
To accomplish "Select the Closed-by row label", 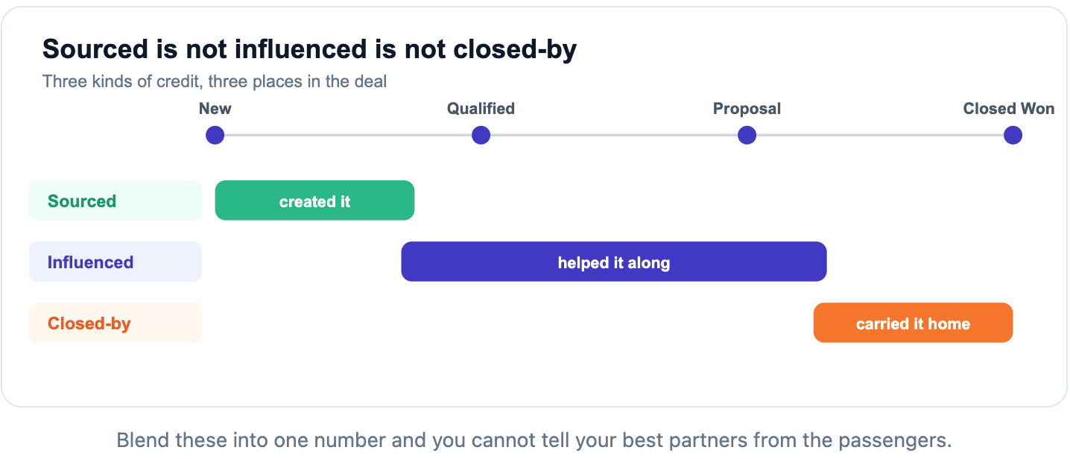I will pyautogui.click(x=115, y=323).
